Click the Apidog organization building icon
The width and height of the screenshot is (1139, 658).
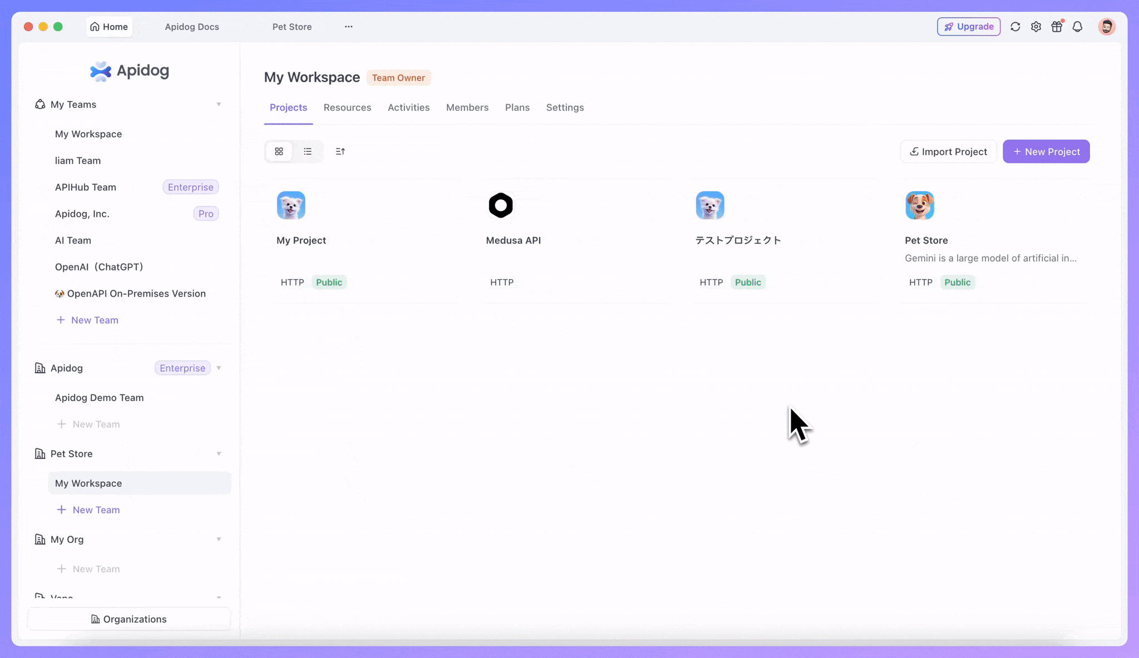click(x=40, y=368)
